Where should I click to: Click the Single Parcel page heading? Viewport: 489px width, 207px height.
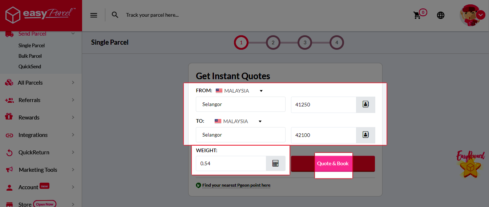click(x=110, y=42)
